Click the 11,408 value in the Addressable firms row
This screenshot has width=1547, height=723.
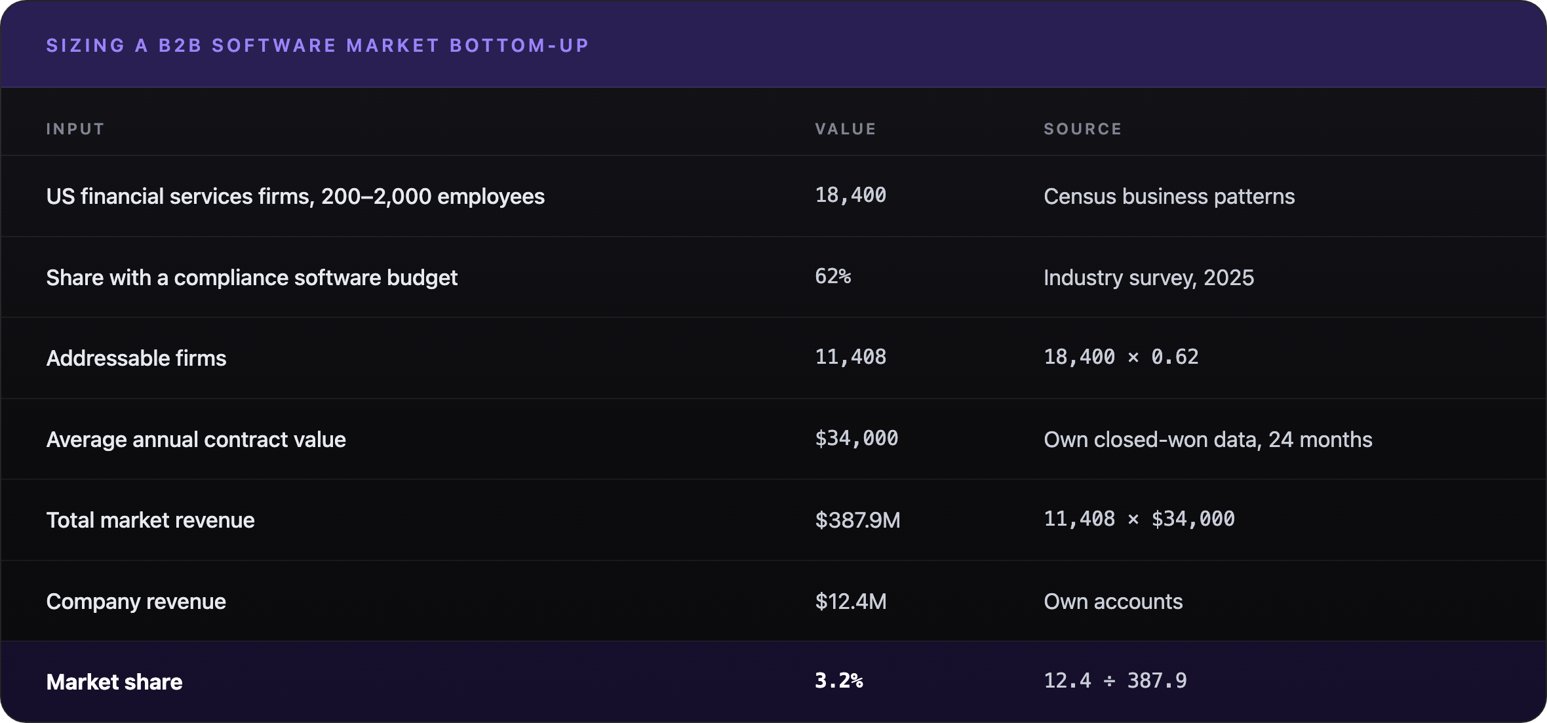point(850,357)
